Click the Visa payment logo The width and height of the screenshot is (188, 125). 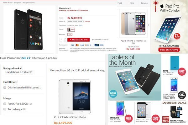72,45
